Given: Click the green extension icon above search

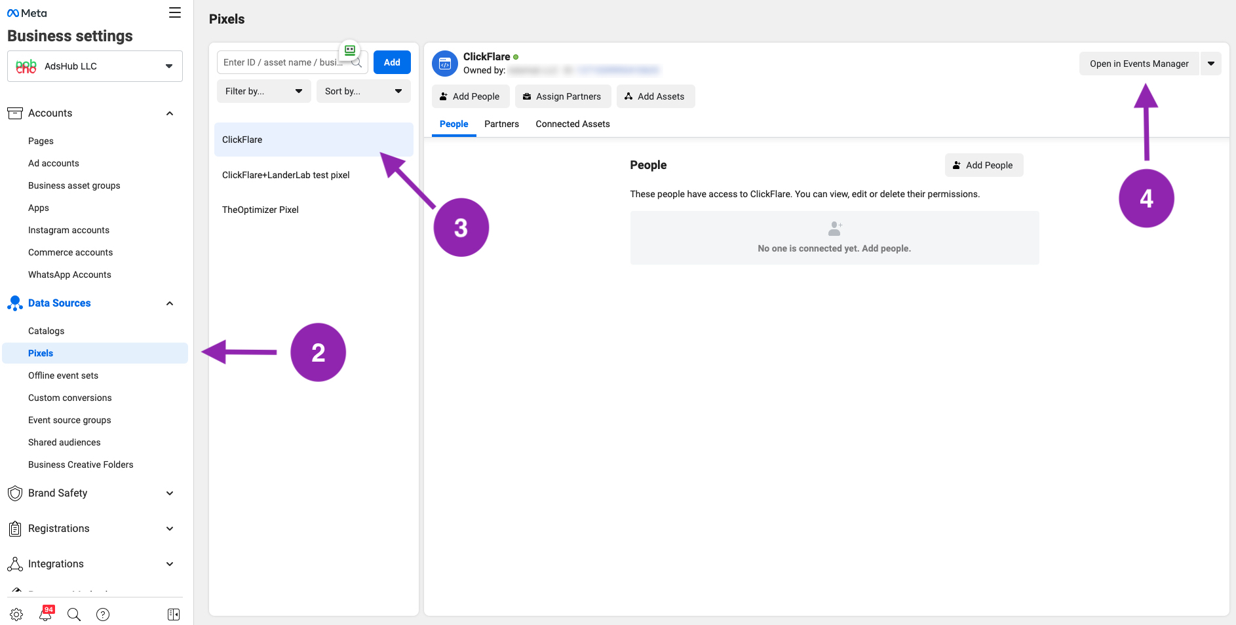Looking at the screenshot, I should click(x=350, y=50).
